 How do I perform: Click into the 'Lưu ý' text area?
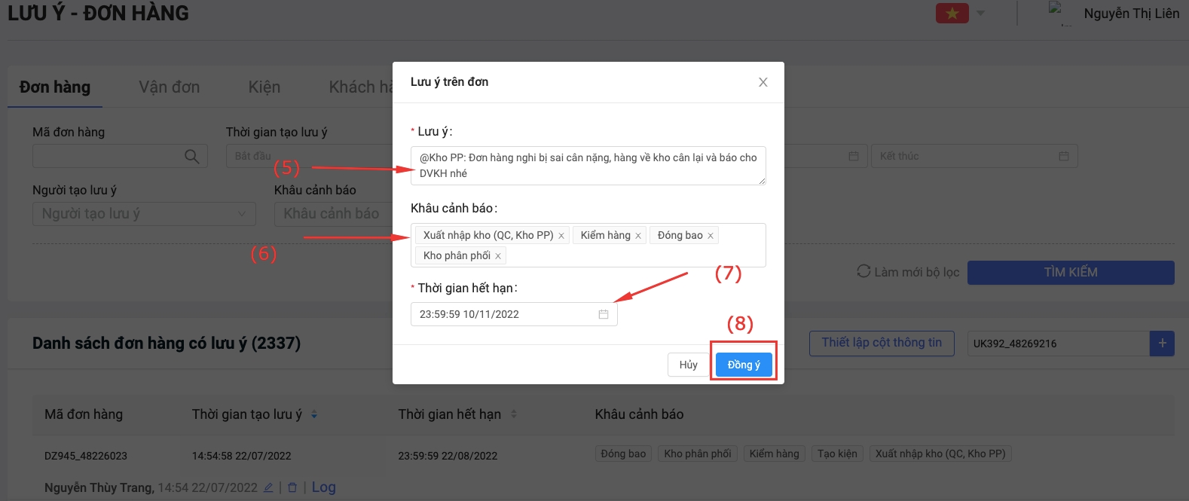pyautogui.click(x=588, y=166)
